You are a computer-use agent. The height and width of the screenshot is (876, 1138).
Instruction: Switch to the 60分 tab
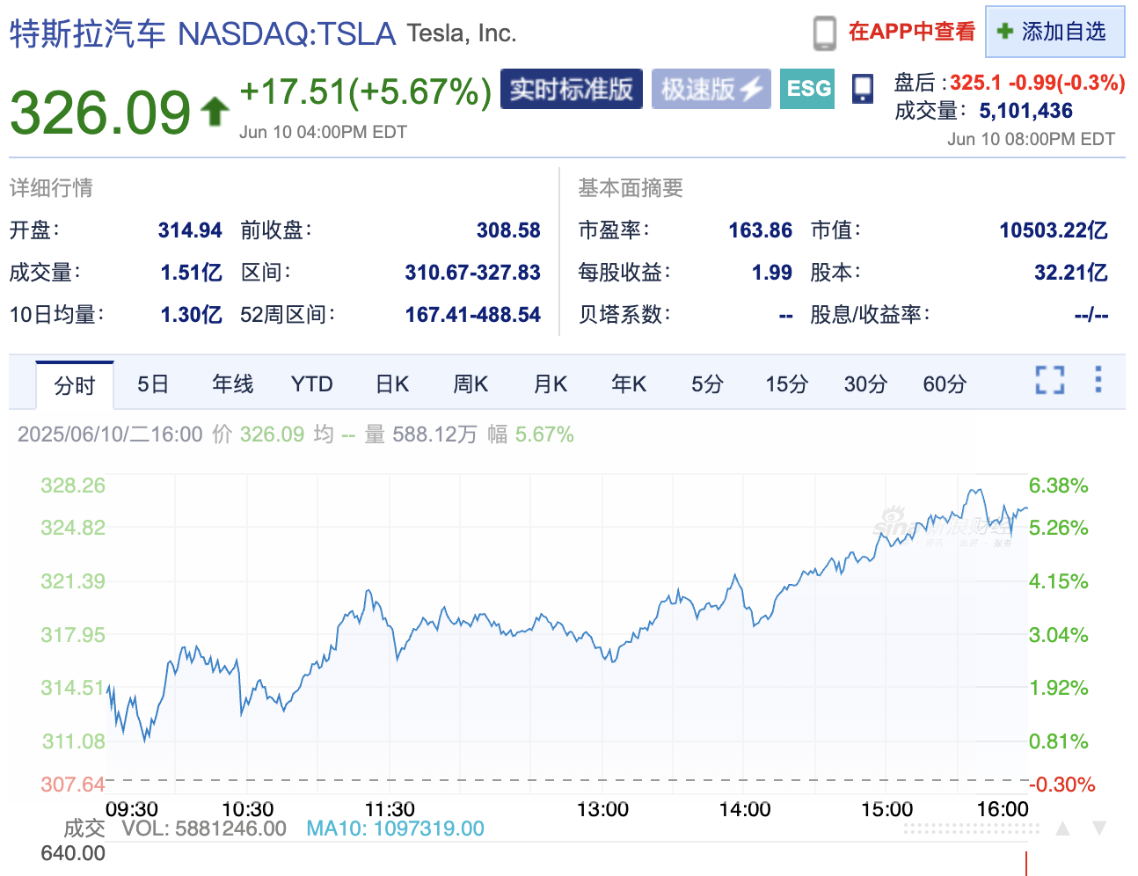click(944, 383)
